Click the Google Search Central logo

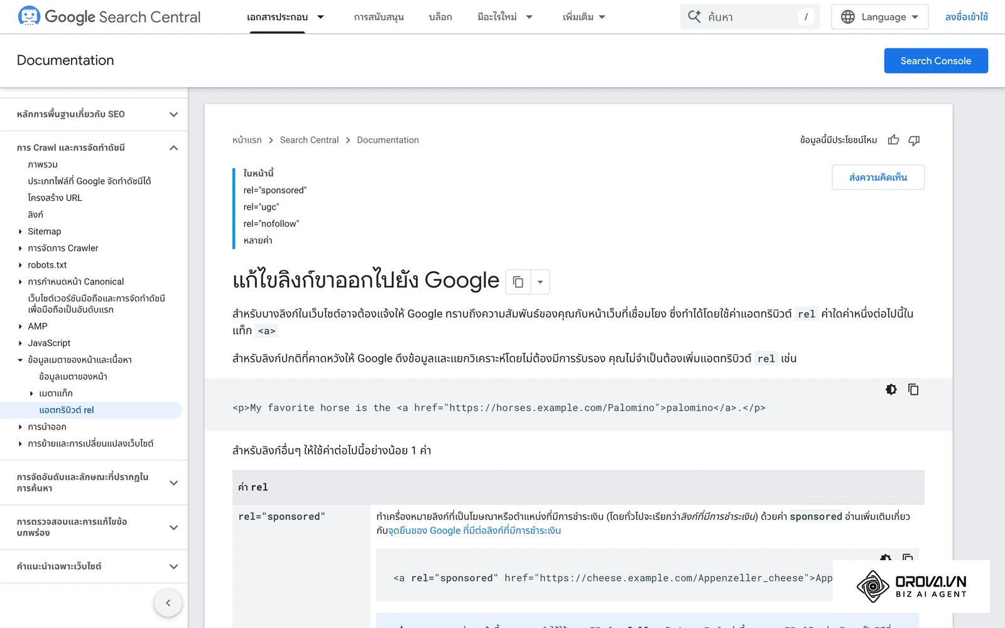click(x=109, y=17)
